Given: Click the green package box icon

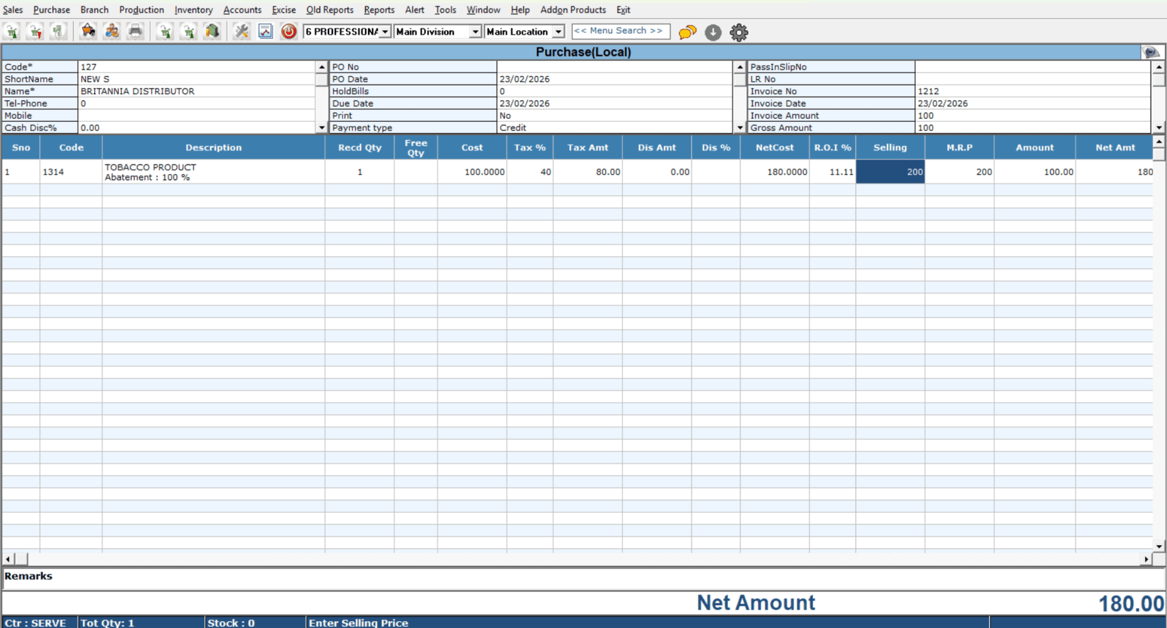Looking at the screenshot, I should (x=212, y=31).
